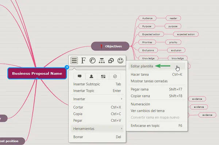Open the hamburger menu icon in toolbar

click(74, 60)
